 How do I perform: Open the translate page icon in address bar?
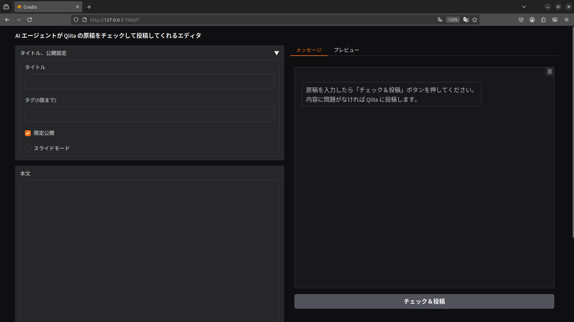pyautogui.click(x=440, y=20)
